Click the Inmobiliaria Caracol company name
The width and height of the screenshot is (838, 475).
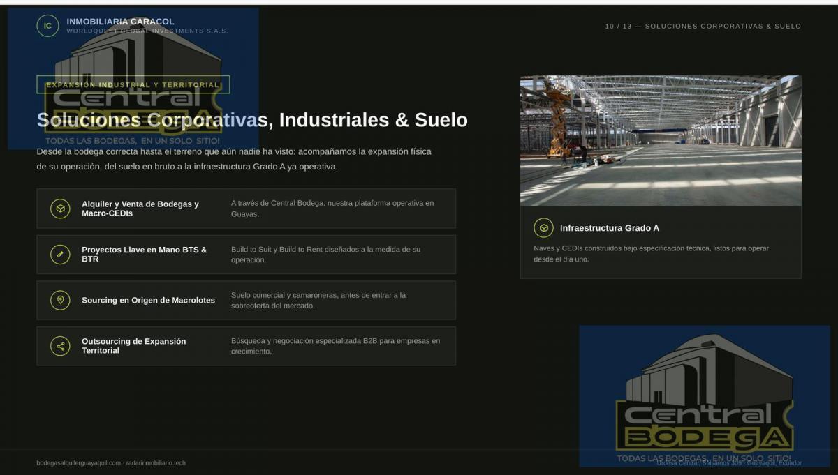click(121, 22)
